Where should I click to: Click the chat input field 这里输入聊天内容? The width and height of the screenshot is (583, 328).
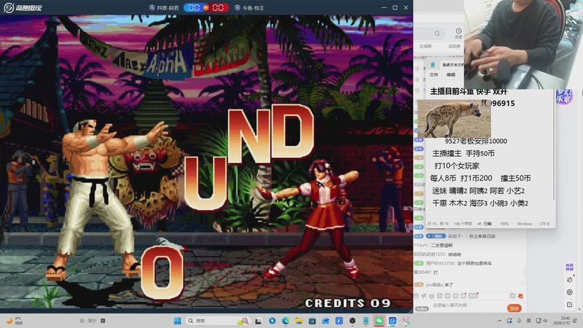point(466,305)
